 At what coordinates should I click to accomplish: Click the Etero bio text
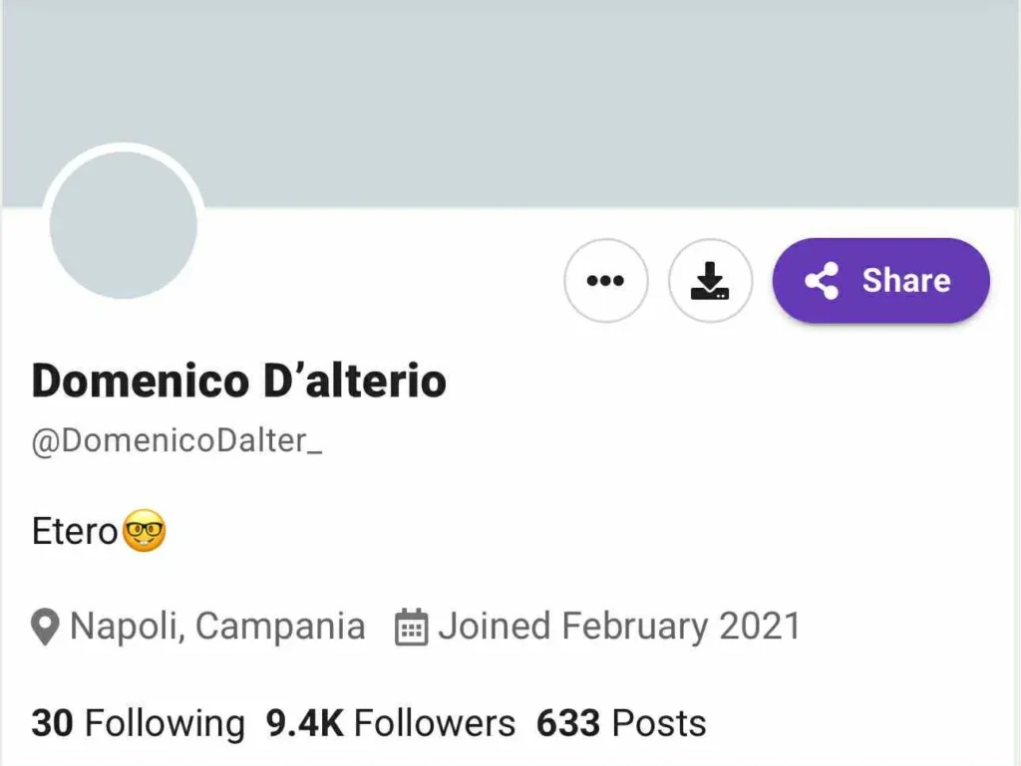pyautogui.click(x=75, y=531)
